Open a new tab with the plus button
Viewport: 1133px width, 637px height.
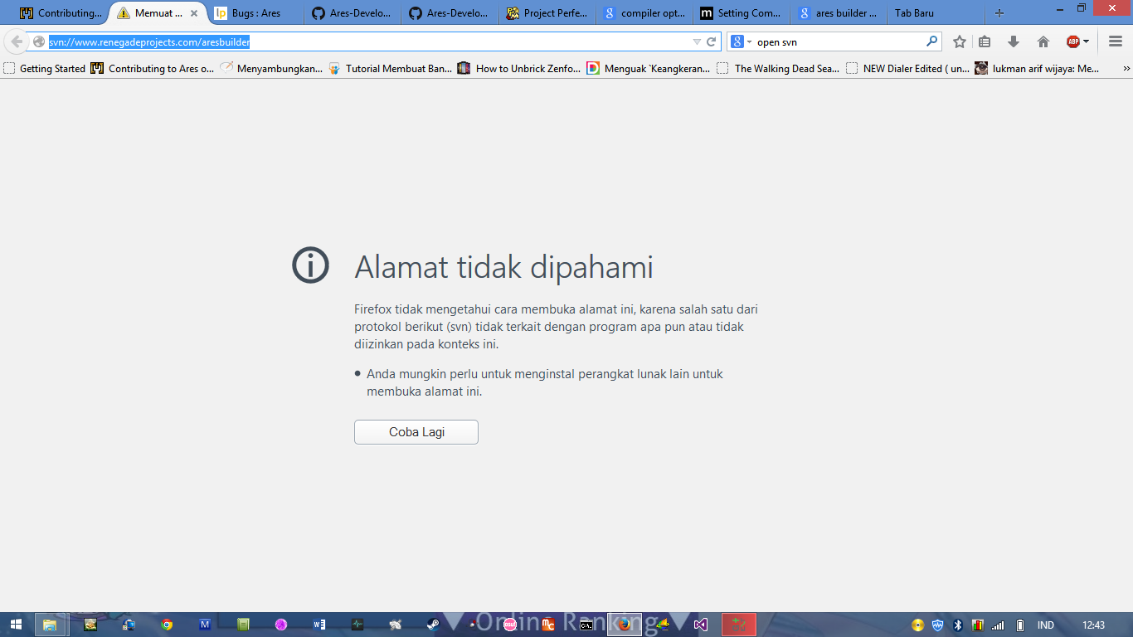coord(999,13)
